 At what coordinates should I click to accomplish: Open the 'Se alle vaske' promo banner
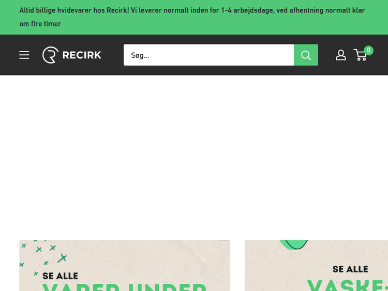[316, 265]
